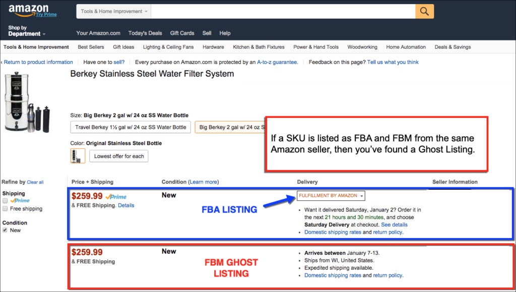Screen dimensions: 516x292
Task: Expand the Fulfillment by Amazon dropdown
Action: (331, 196)
